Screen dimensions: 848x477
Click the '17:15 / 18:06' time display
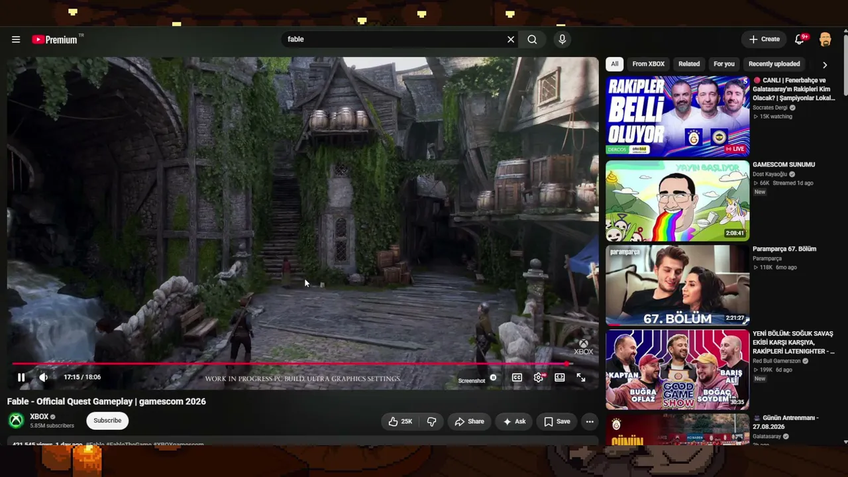click(82, 377)
